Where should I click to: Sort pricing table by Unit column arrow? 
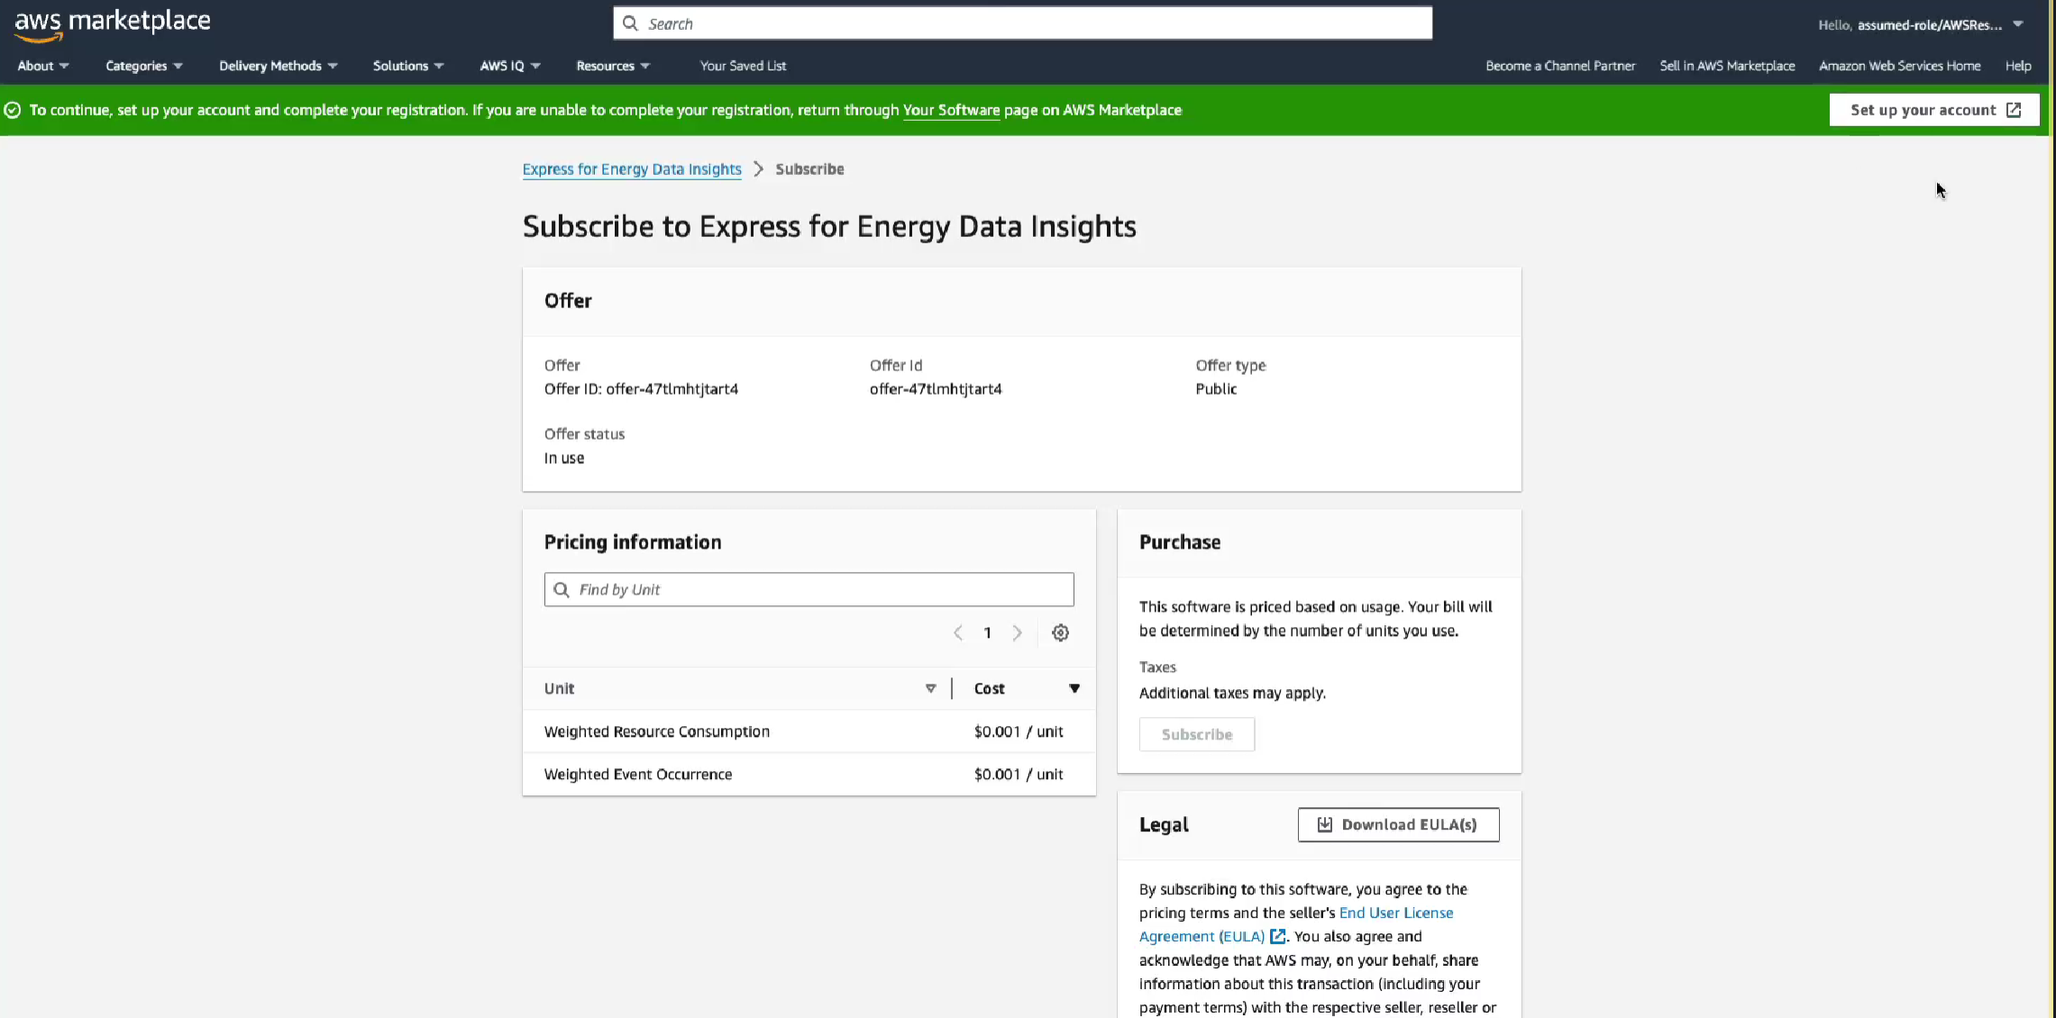930,688
